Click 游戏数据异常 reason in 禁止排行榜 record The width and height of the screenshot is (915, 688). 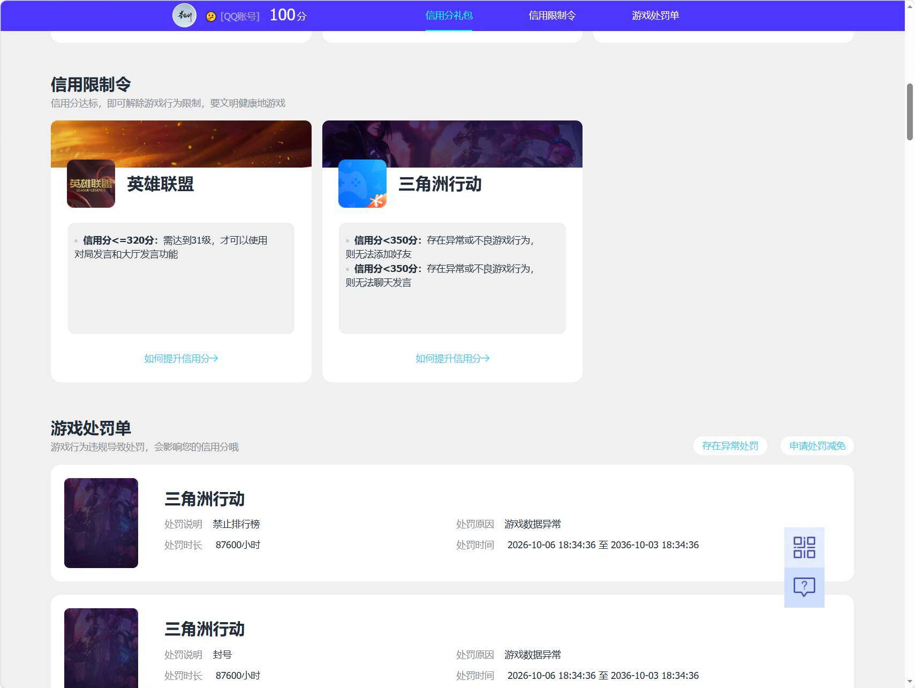pyautogui.click(x=533, y=524)
